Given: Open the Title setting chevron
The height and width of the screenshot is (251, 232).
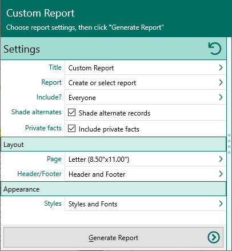Looking at the screenshot, I should click(x=221, y=67).
